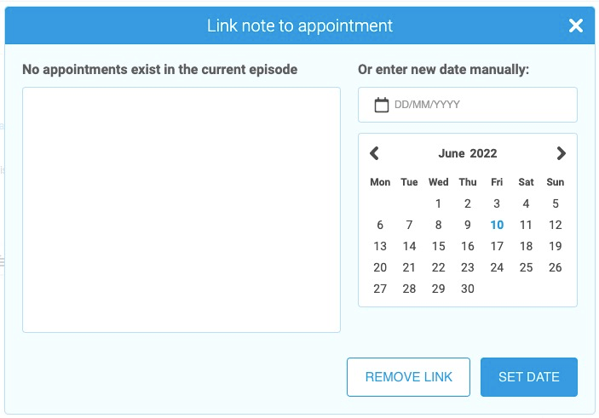Viewport: 599px width, 418px height.
Task: Select June 10 highlighted in calendar
Action: pyautogui.click(x=497, y=225)
